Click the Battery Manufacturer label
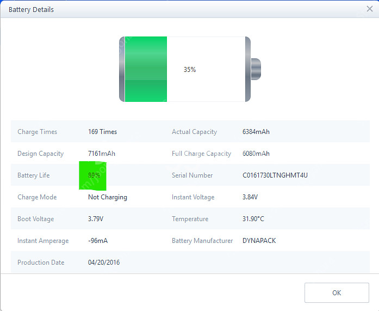379x311 pixels. [x=202, y=241]
